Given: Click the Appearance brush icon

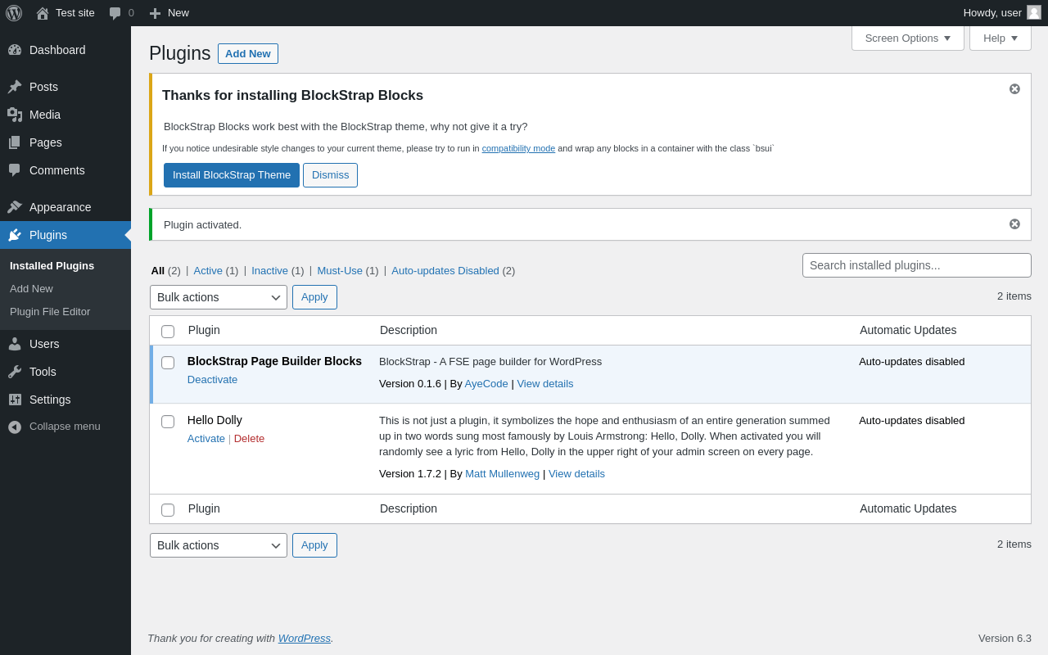Looking at the screenshot, I should pos(15,207).
